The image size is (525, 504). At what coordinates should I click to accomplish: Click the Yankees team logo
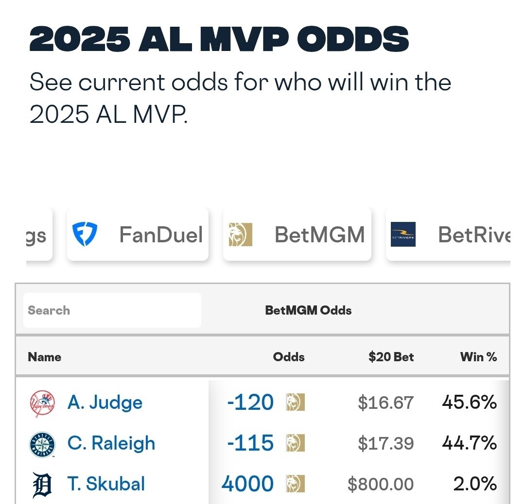pyautogui.click(x=42, y=403)
